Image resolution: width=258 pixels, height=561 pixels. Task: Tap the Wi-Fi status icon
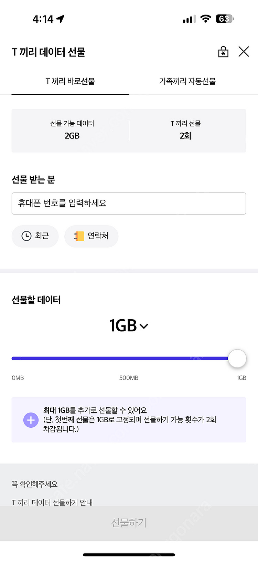(x=206, y=19)
